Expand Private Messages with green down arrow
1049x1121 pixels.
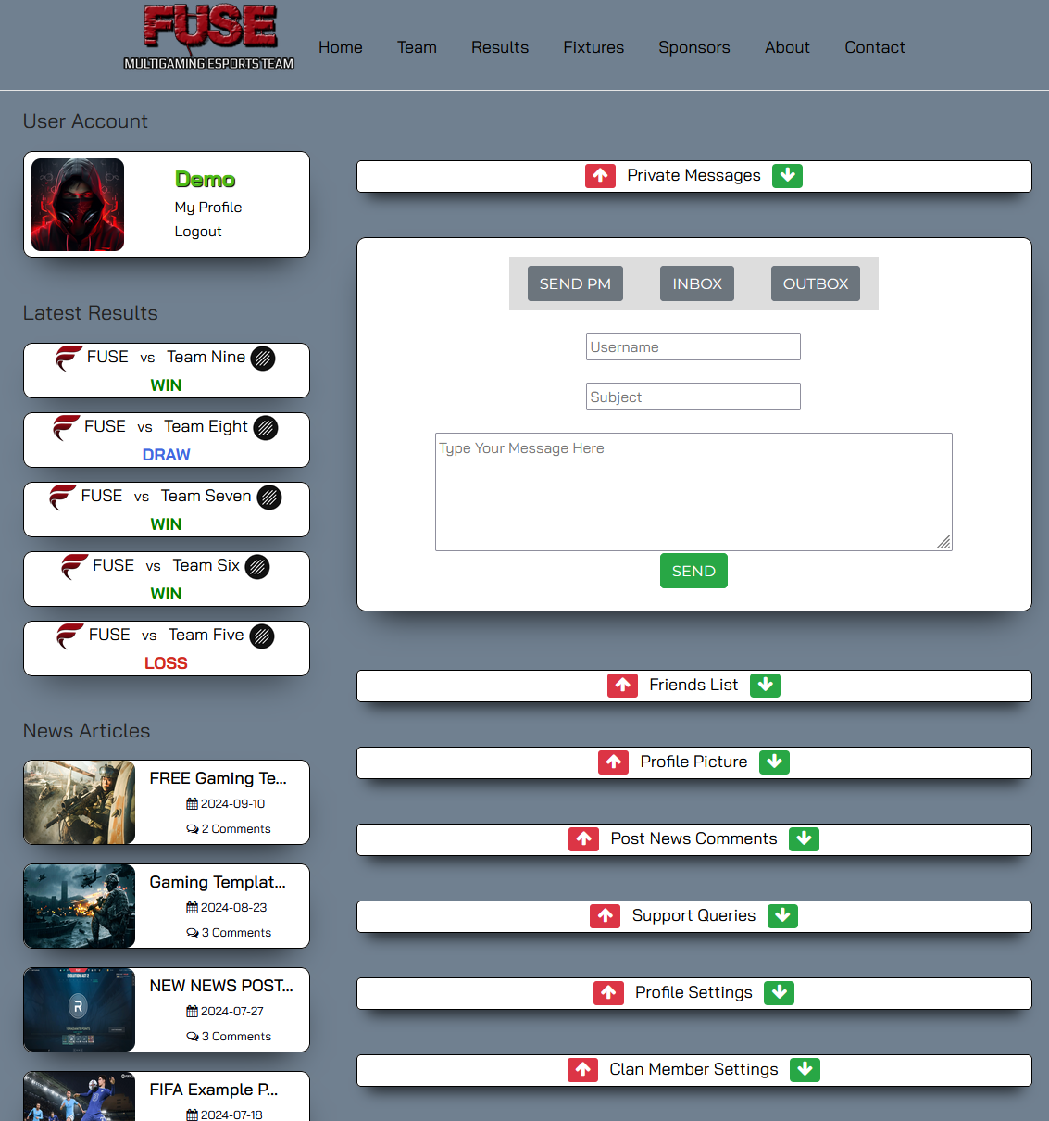[x=787, y=176]
